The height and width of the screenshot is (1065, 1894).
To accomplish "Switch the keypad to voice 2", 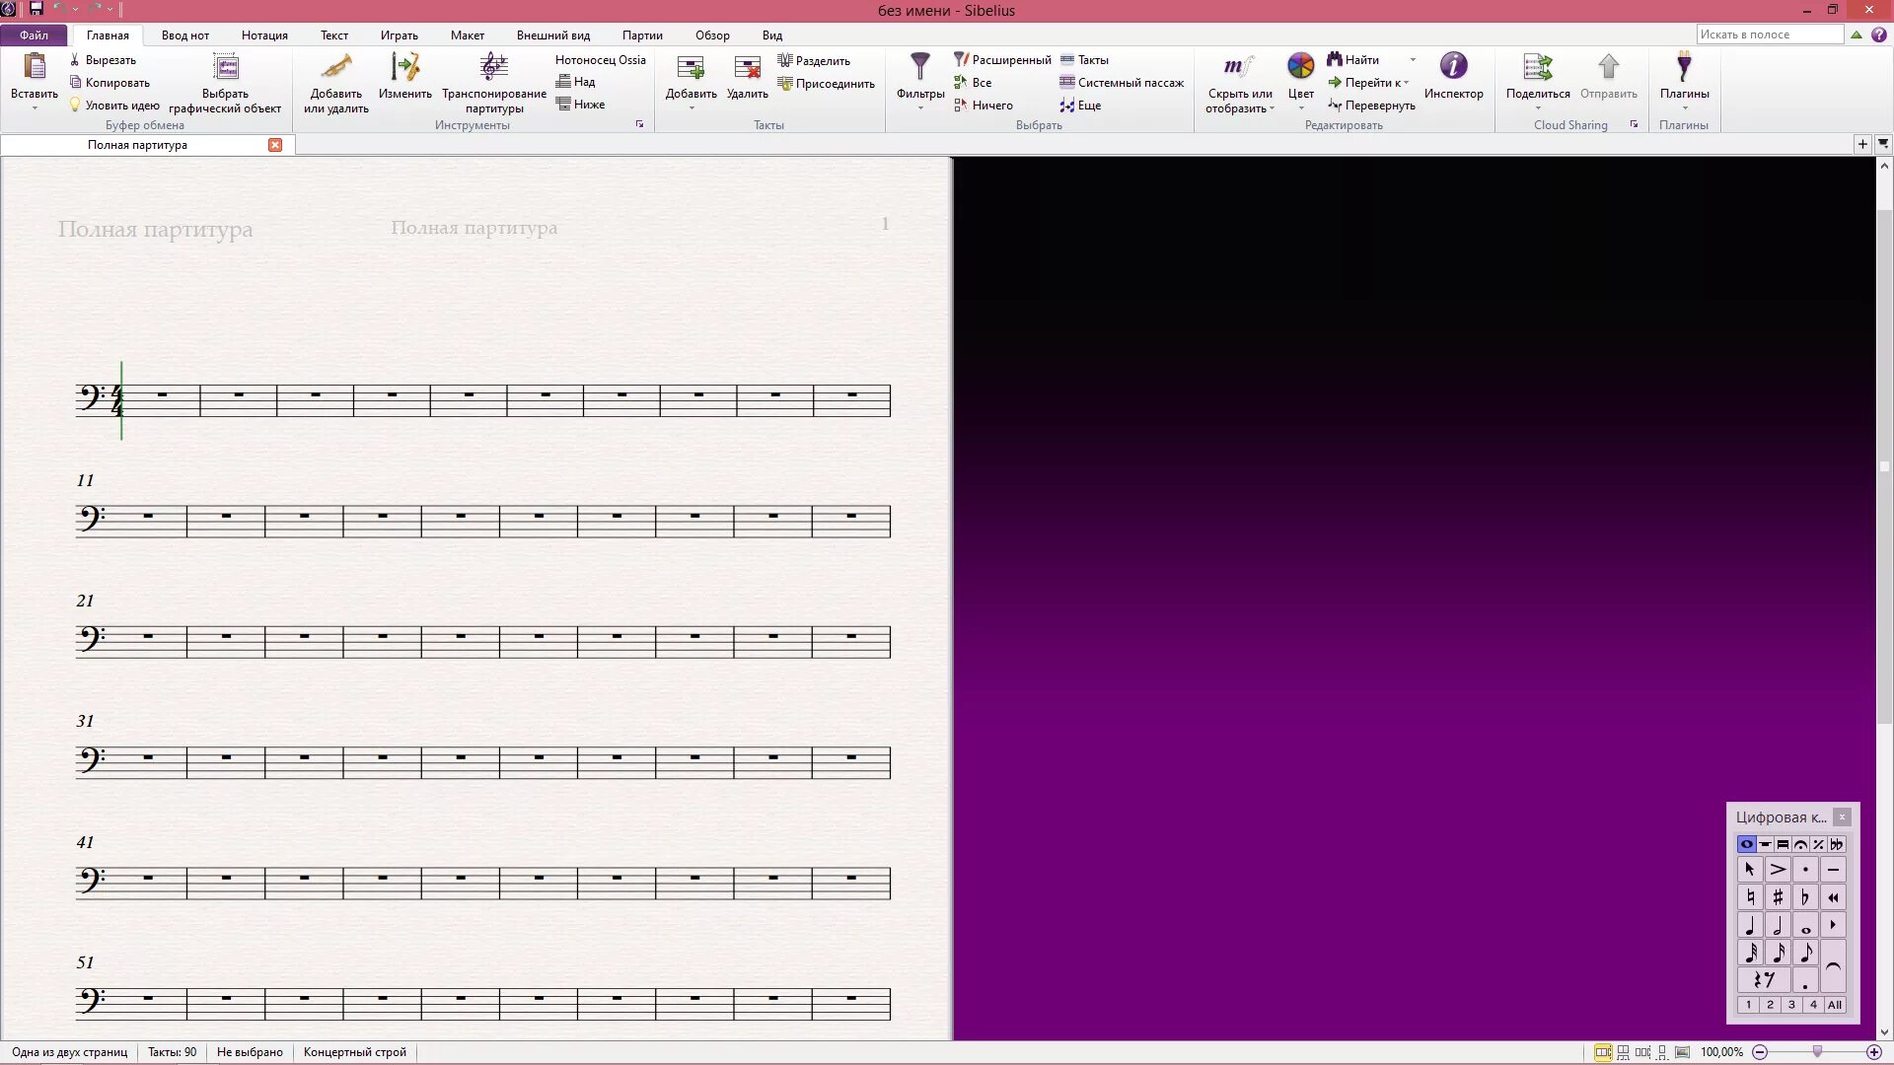I will (x=1770, y=1005).
